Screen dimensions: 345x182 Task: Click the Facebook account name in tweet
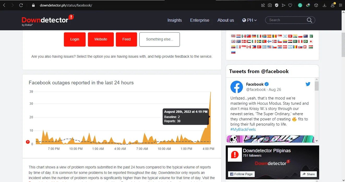tap(255, 84)
